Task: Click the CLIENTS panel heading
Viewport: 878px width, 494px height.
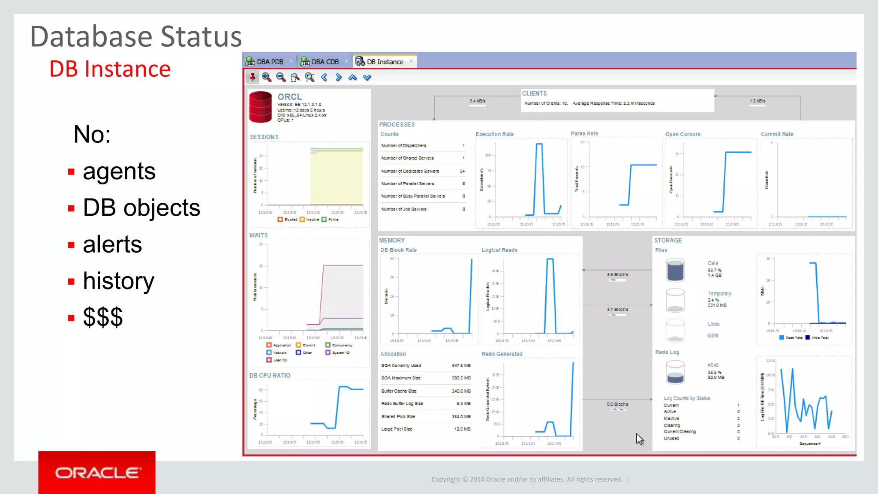Action: (534, 93)
